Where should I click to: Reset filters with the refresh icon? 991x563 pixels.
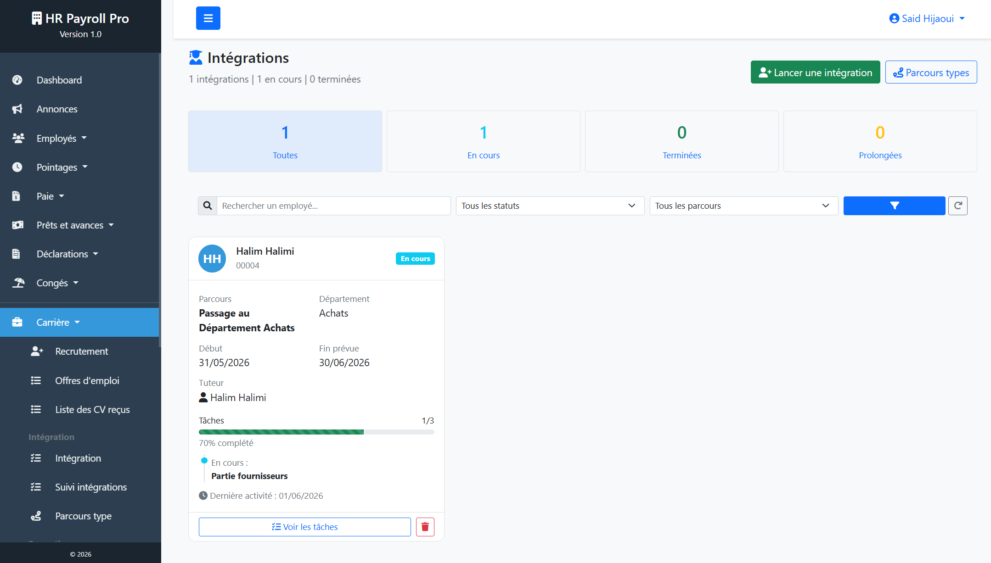coord(958,206)
